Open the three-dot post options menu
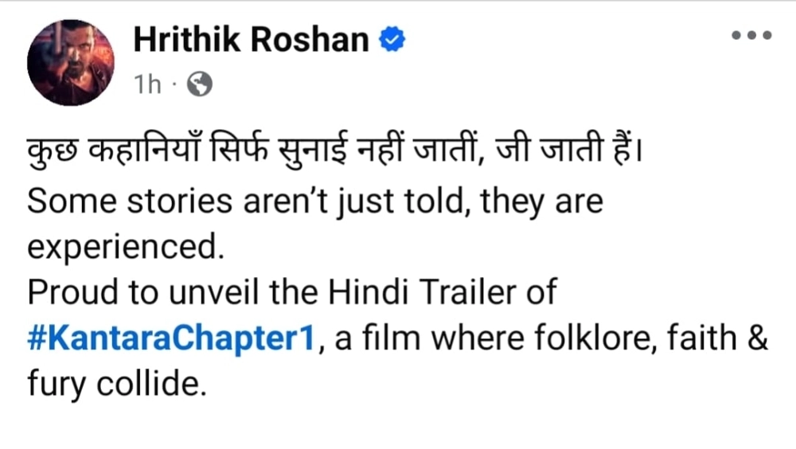This screenshot has width=796, height=449. (751, 37)
